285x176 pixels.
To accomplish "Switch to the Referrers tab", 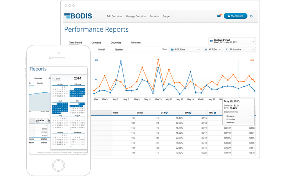I will 135,43.
